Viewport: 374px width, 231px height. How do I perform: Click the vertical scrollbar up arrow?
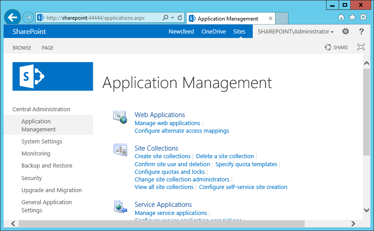click(x=366, y=63)
